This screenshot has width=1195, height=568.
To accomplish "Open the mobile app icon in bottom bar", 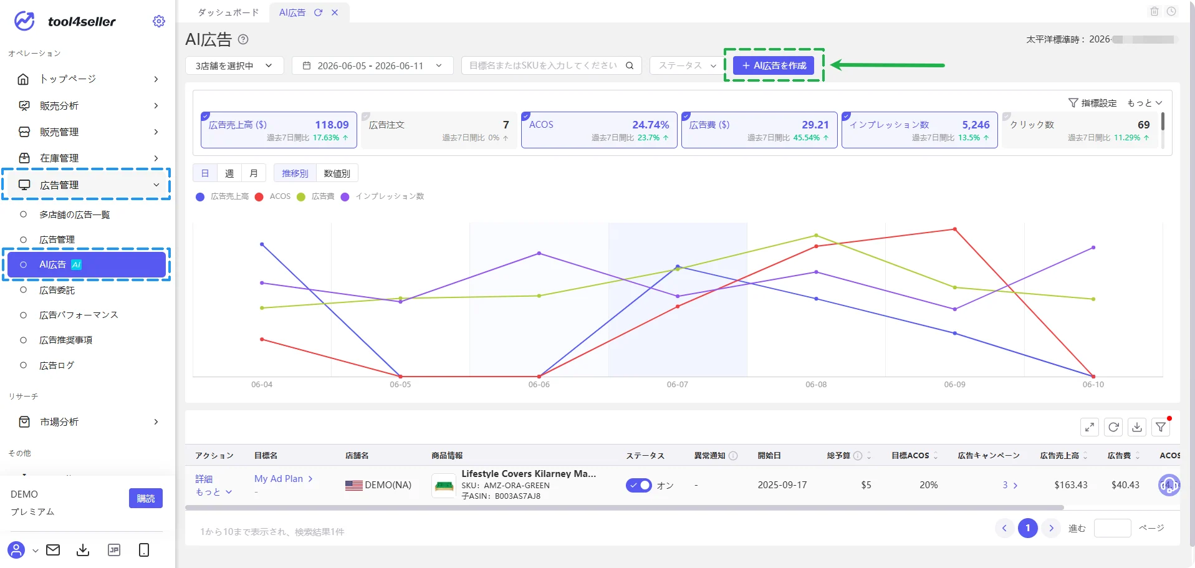I will coord(144,550).
